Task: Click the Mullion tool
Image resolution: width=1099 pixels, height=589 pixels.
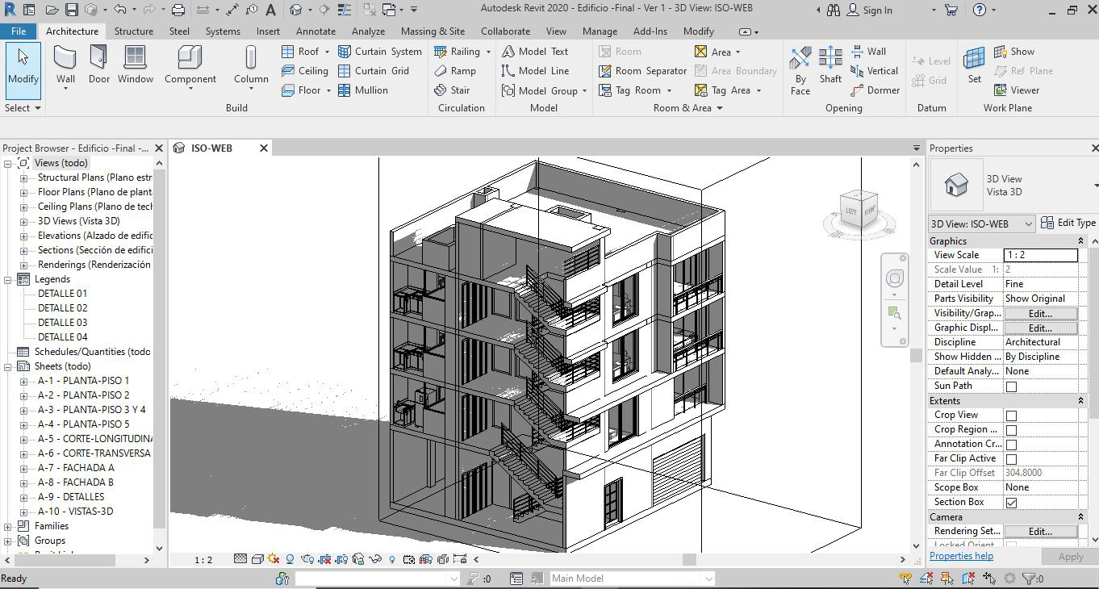Action: [362, 90]
